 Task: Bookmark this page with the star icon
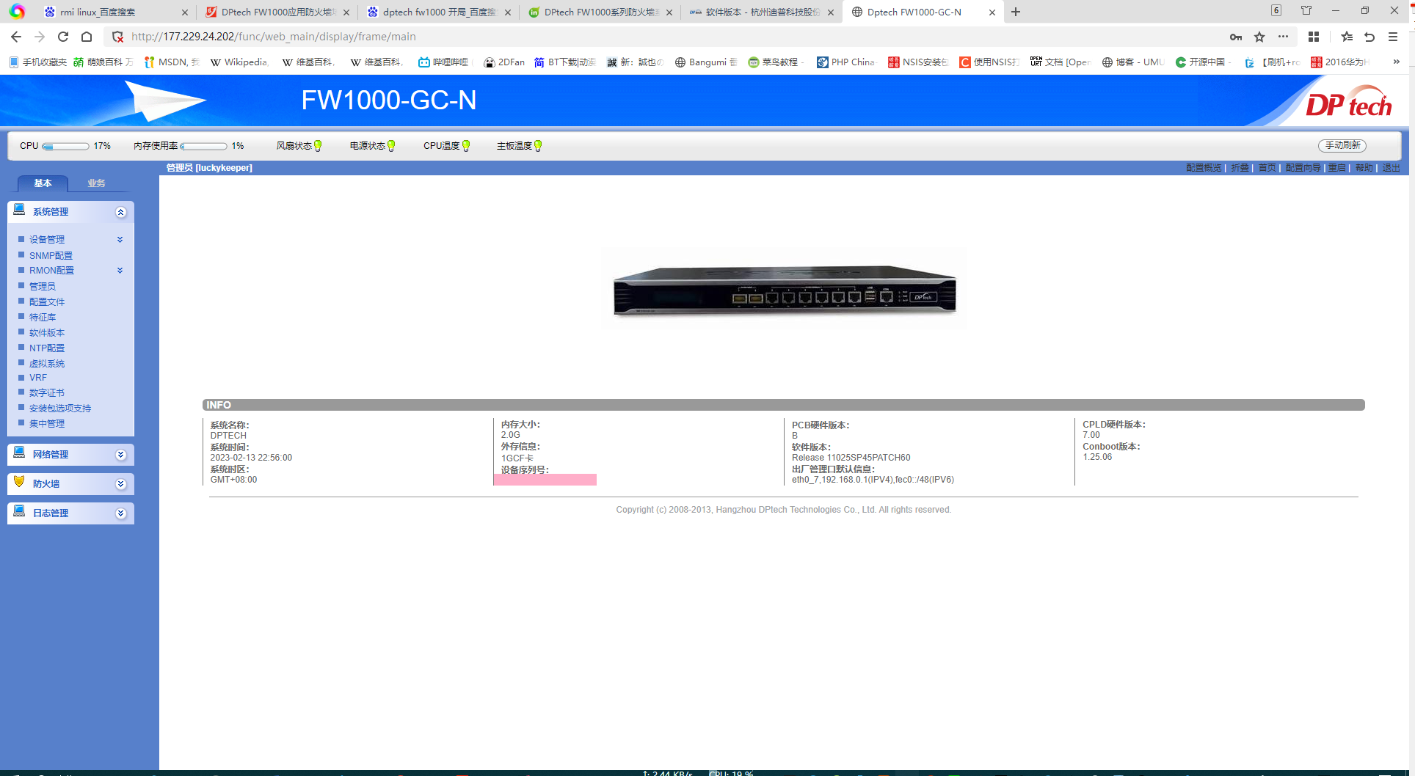point(1259,37)
